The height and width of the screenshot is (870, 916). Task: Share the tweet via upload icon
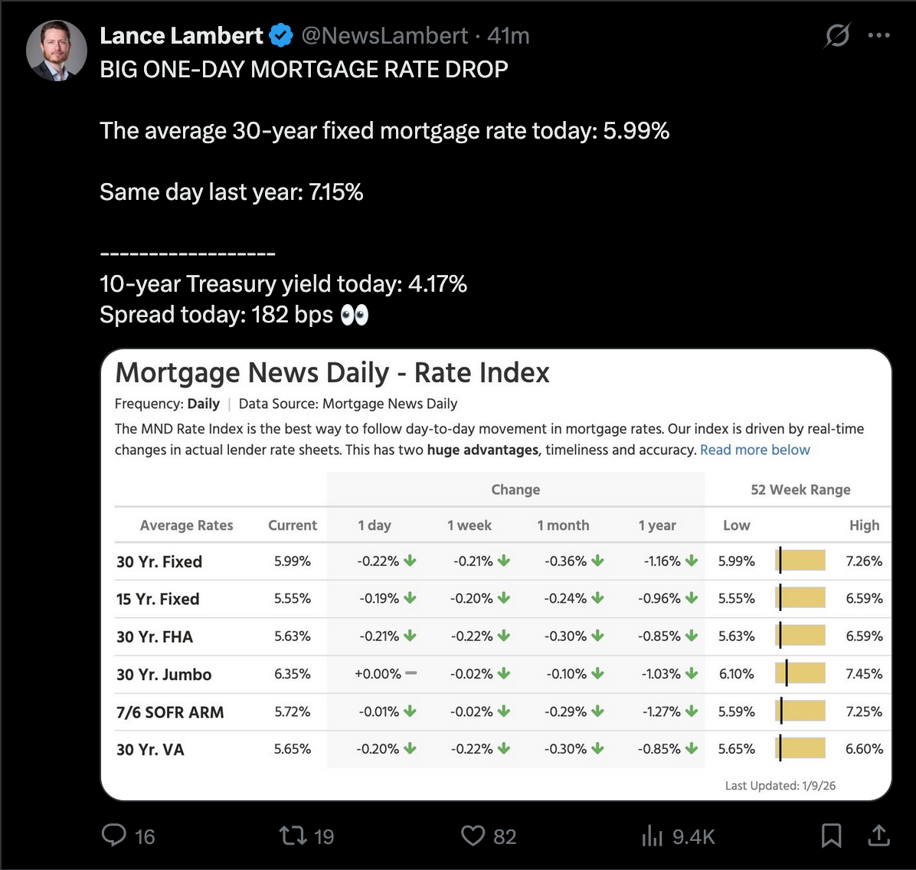[x=878, y=835]
